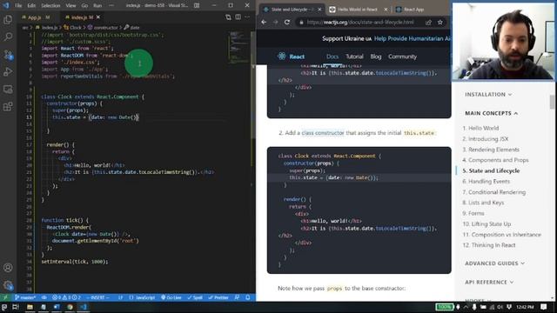
Task: Open VS Code notifications bell
Action: coord(248,297)
